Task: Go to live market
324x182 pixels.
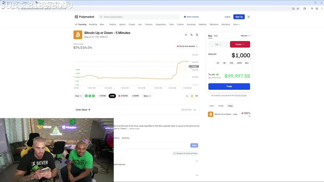Action: 187,46
